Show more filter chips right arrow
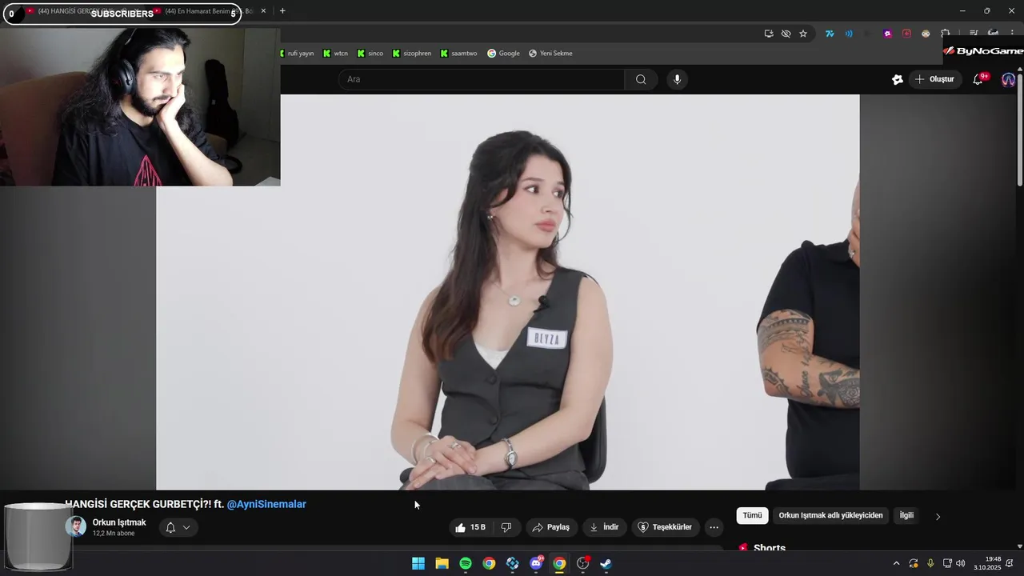Screen dimensions: 1024x576 tap(938, 516)
